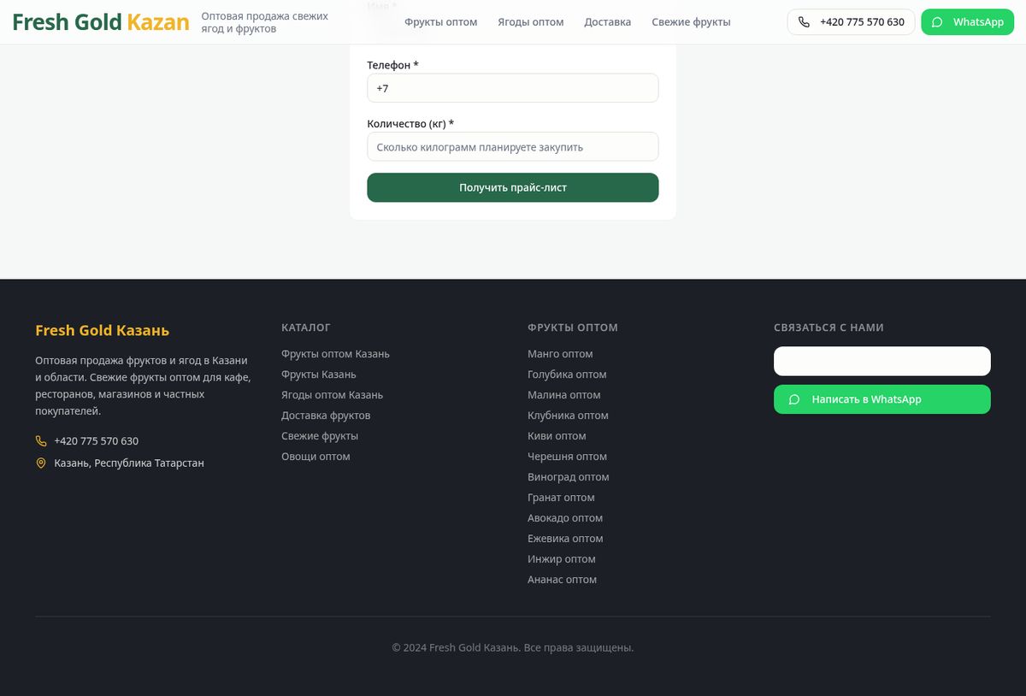Open the Фрукты Казань footer link
Viewport: 1026px width, 696px height.
pos(319,375)
